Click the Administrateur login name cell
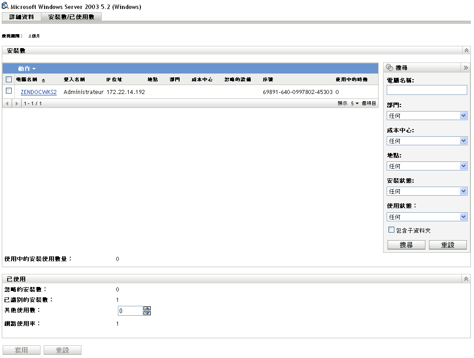This screenshot has width=474, height=358. click(x=83, y=92)
